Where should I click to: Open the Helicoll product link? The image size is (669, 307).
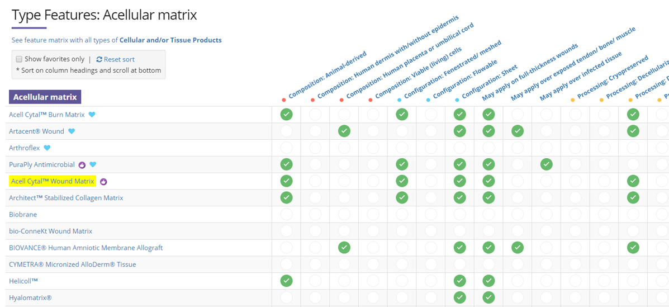click(23, 281)
